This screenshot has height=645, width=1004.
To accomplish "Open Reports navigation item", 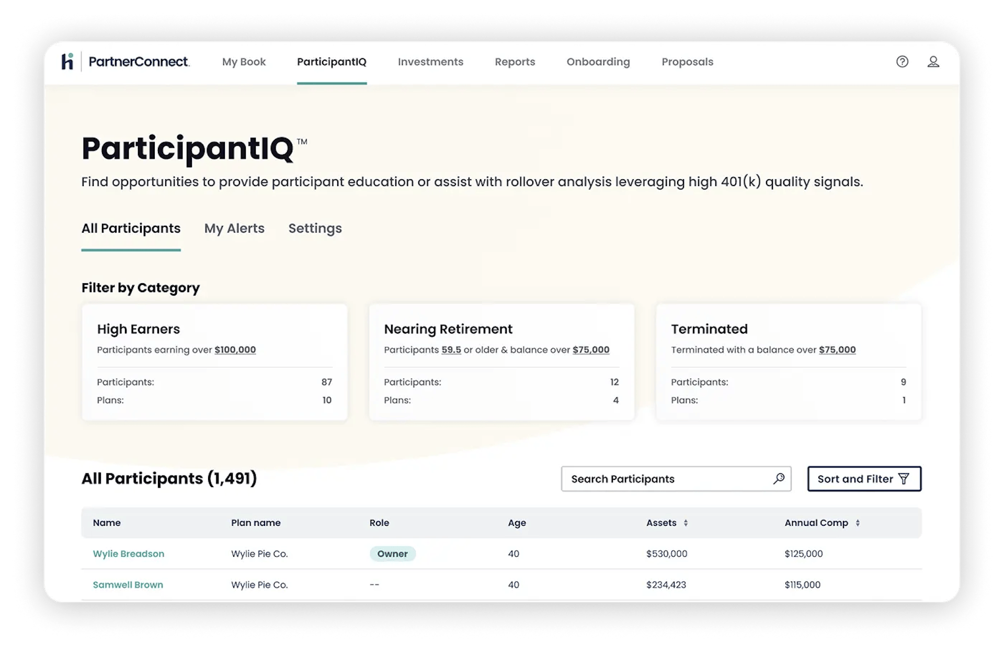I will [x=515, y=62].
